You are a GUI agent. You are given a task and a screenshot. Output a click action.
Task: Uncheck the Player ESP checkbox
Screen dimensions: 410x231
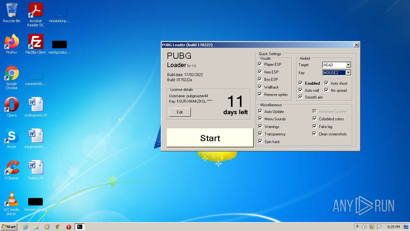pyautogui.click(x=260, y=64)
